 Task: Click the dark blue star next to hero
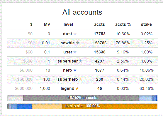click(x=75, y=70)
